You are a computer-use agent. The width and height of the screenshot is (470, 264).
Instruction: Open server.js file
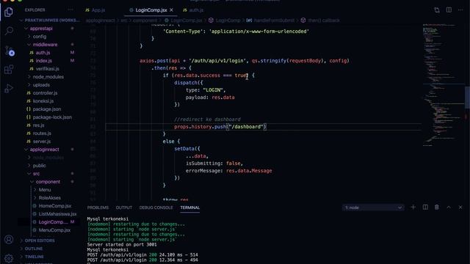click(x=42, y=142)
